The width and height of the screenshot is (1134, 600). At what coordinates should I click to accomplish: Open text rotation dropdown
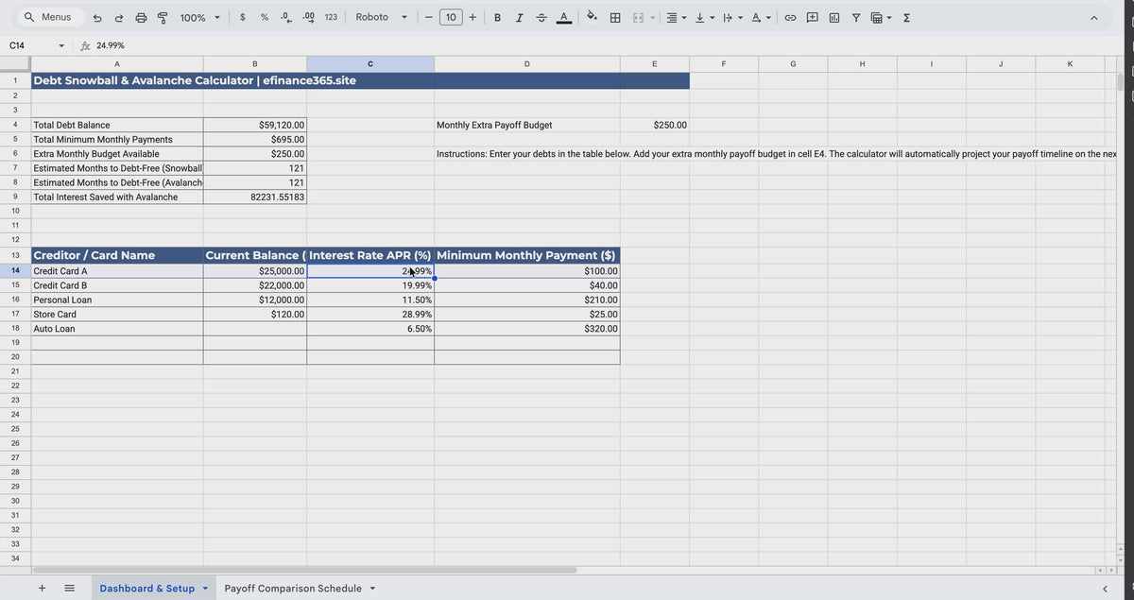pyautogui.click(x=762, y=17)
